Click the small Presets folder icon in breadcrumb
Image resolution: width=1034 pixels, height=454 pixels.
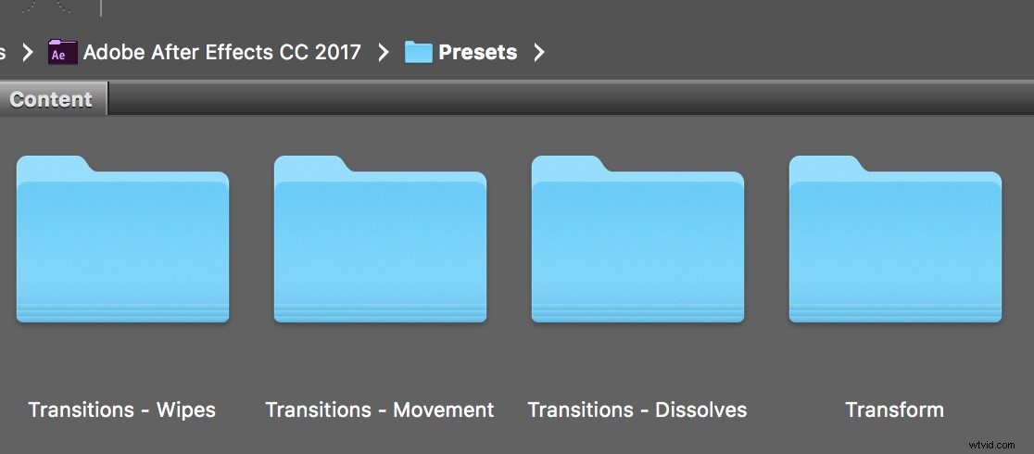coord(418,52)
